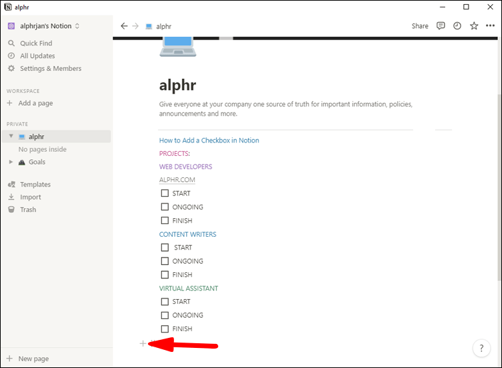Open the page updates clock icon
Viewport: 502px width, 368px height.
pyautogui.click(x=457, y=26)
